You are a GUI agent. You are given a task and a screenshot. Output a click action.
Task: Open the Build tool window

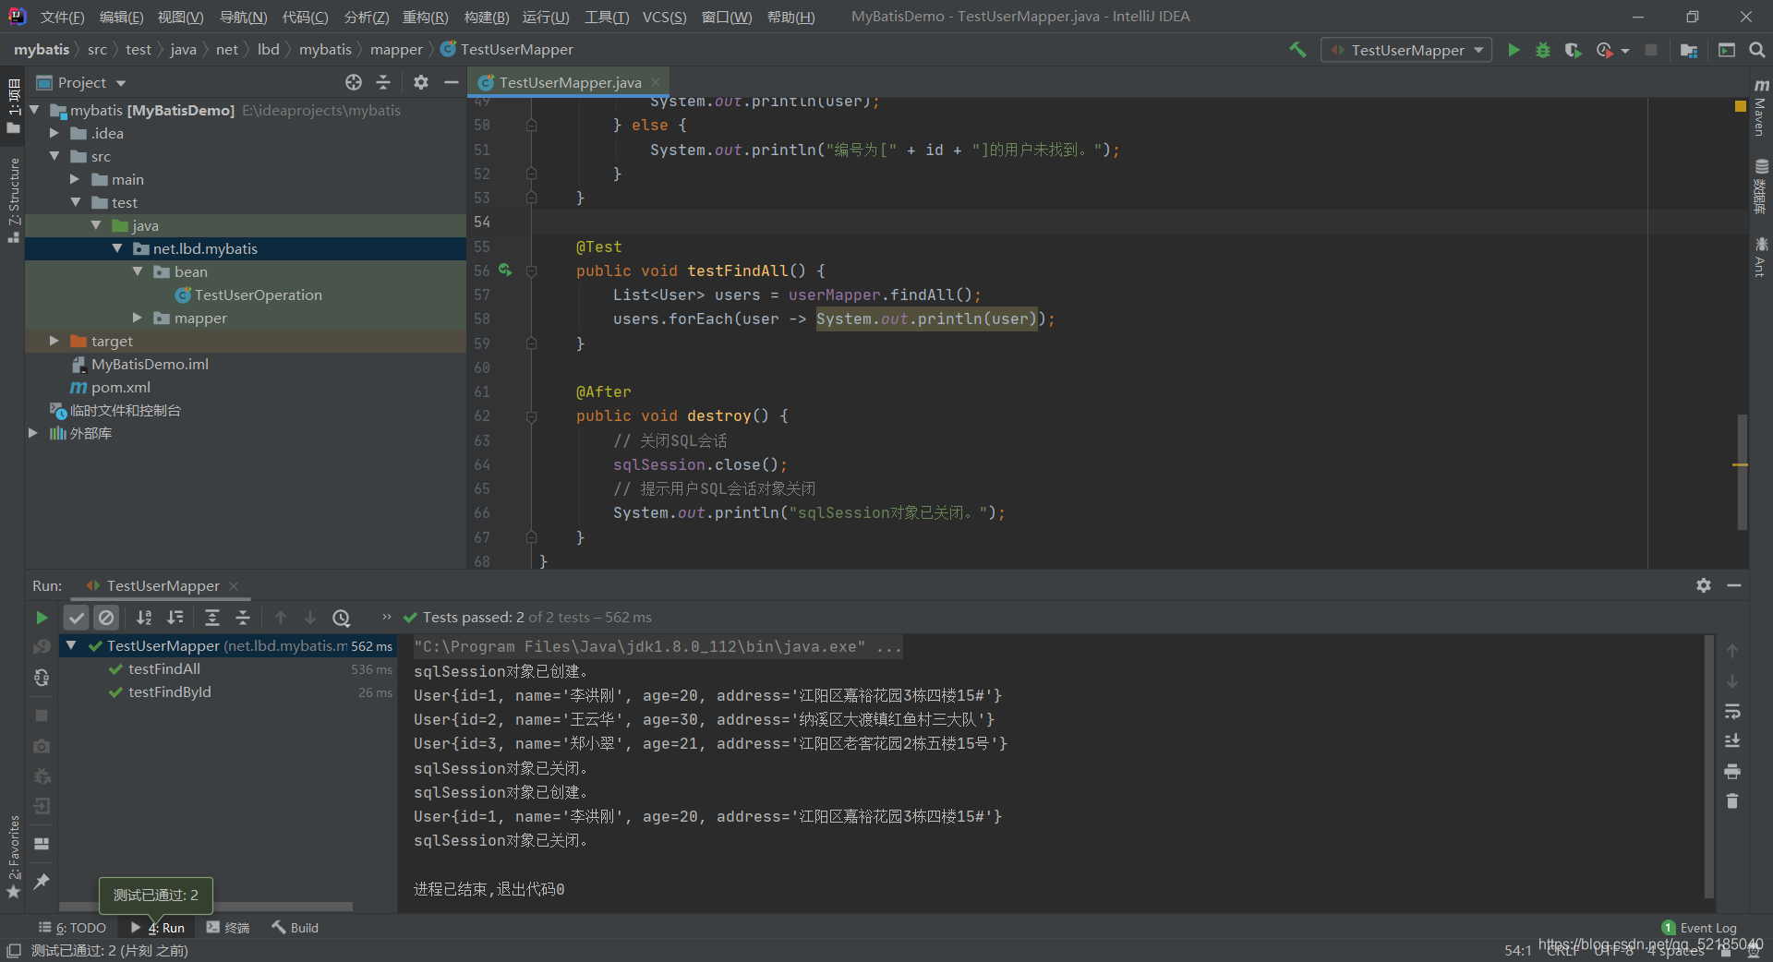point(295,928)
